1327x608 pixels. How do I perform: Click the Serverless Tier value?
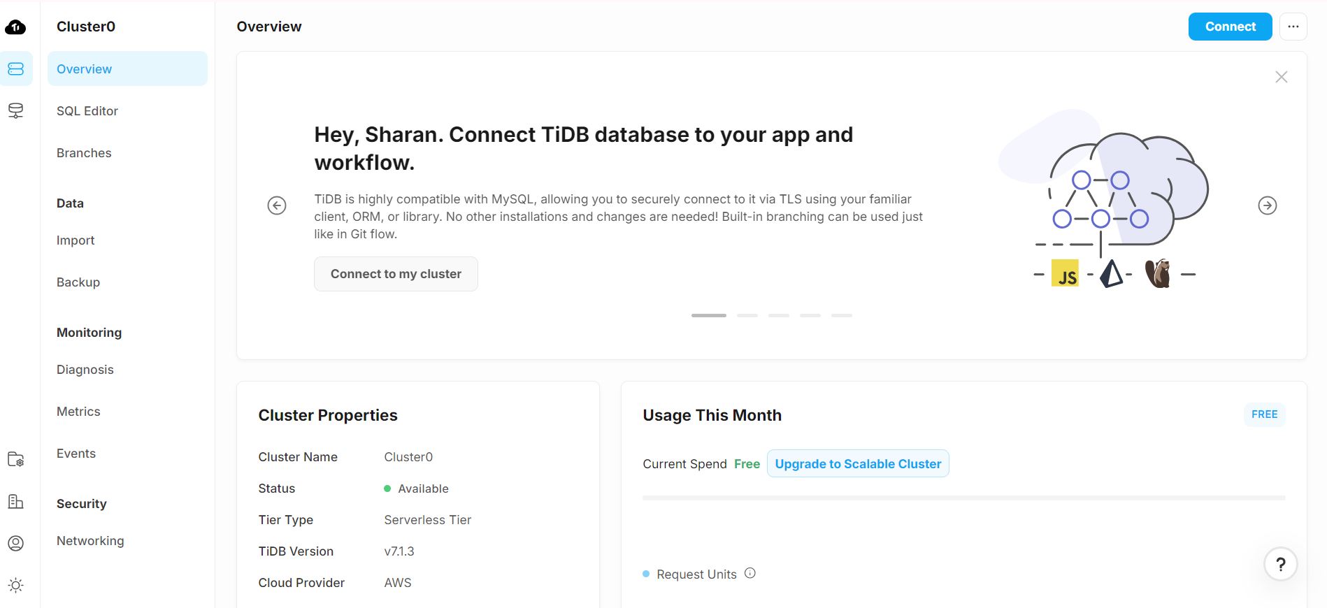427,519
